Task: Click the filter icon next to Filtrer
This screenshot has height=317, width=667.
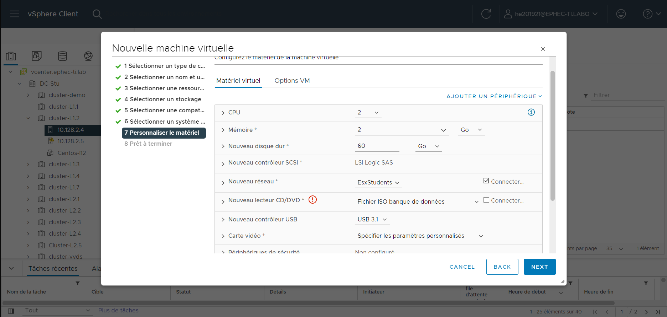Action: 585,96
